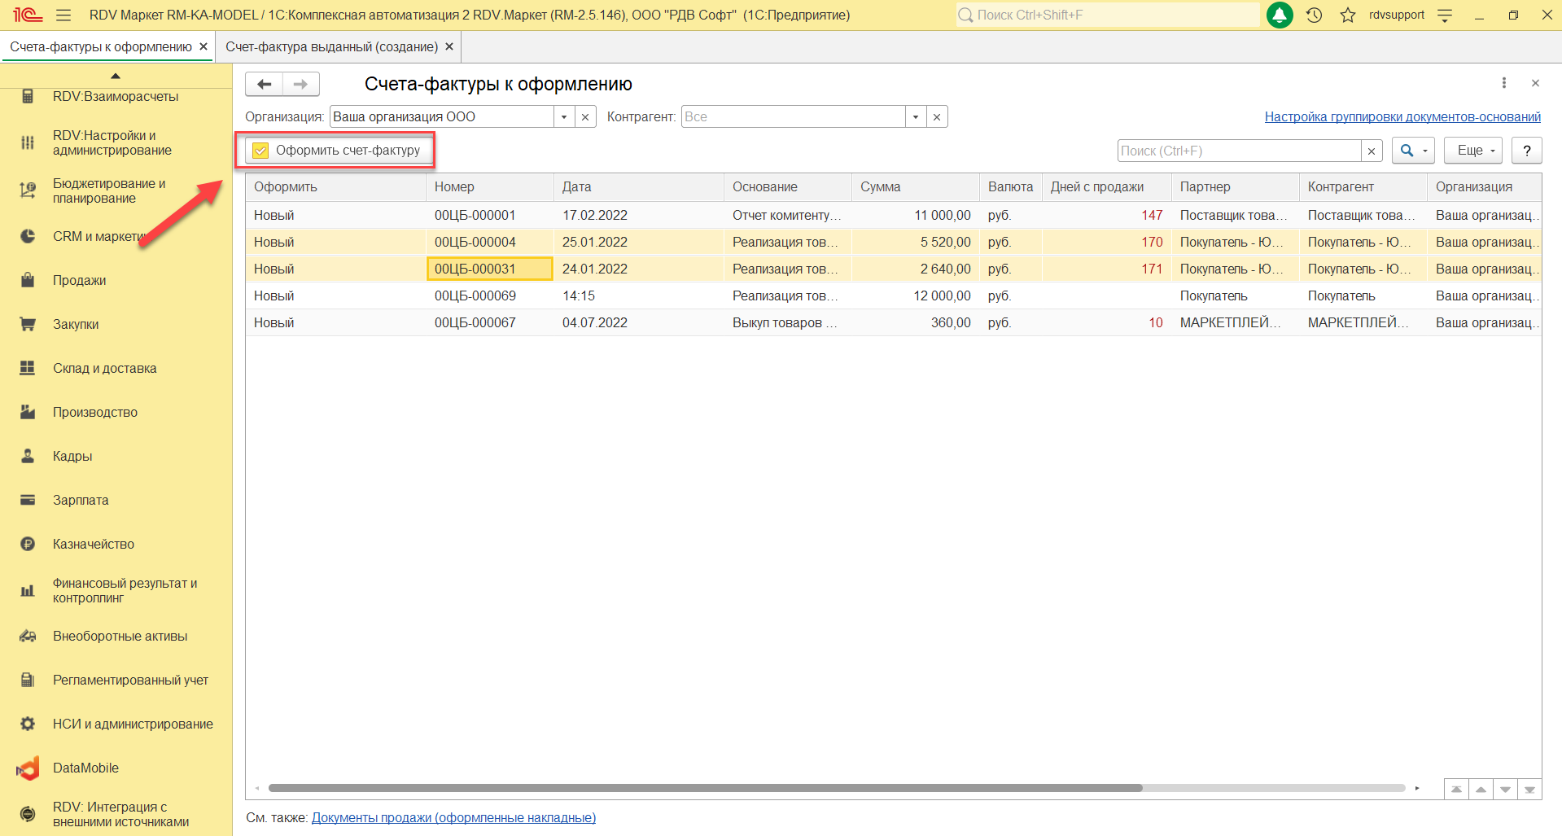1562x836 pixels.
Task: Open RDV:Взаиморасчеты section
Action: click(116, 96)
